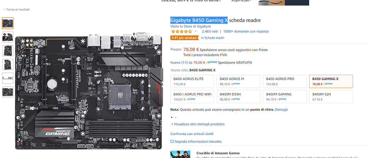The width and height of the screenshot is (371, 158).
Task: Click the Schede madri category link
Action: pos(213,38)
